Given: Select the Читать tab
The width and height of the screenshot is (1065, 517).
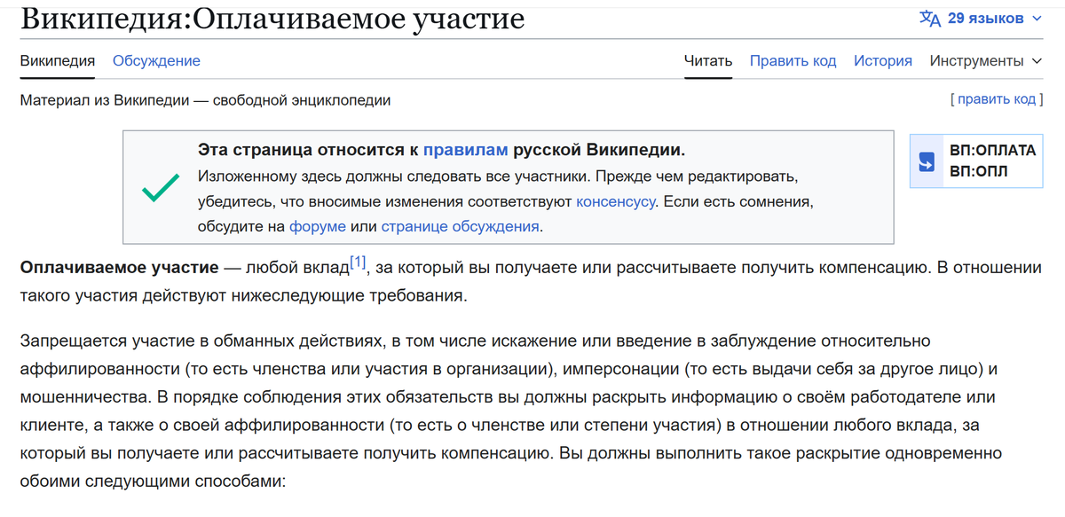Looking at the screenshot, I should click(708, 61).
